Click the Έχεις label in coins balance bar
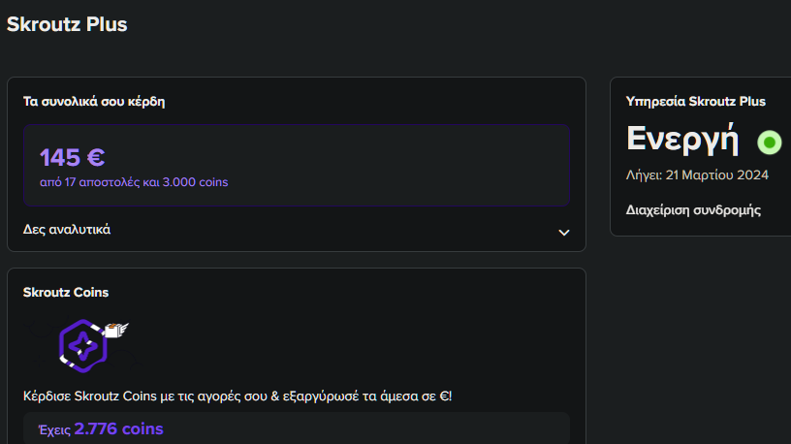 click(x=54, y=429)
